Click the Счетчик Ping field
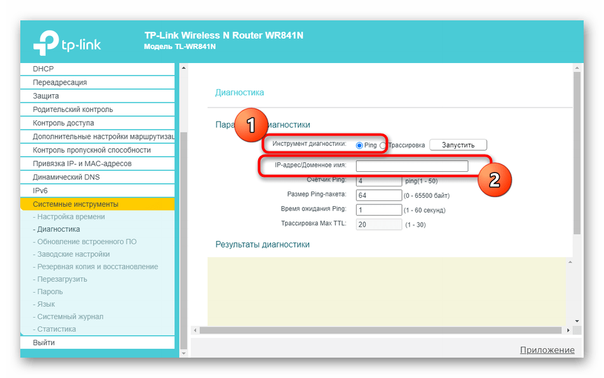The width and height of the screenshot is (604, 378). 379,181
